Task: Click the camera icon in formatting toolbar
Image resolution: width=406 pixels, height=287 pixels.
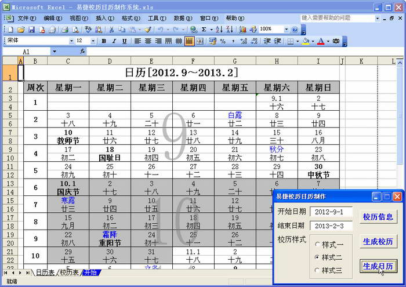Action: [336, 41]
